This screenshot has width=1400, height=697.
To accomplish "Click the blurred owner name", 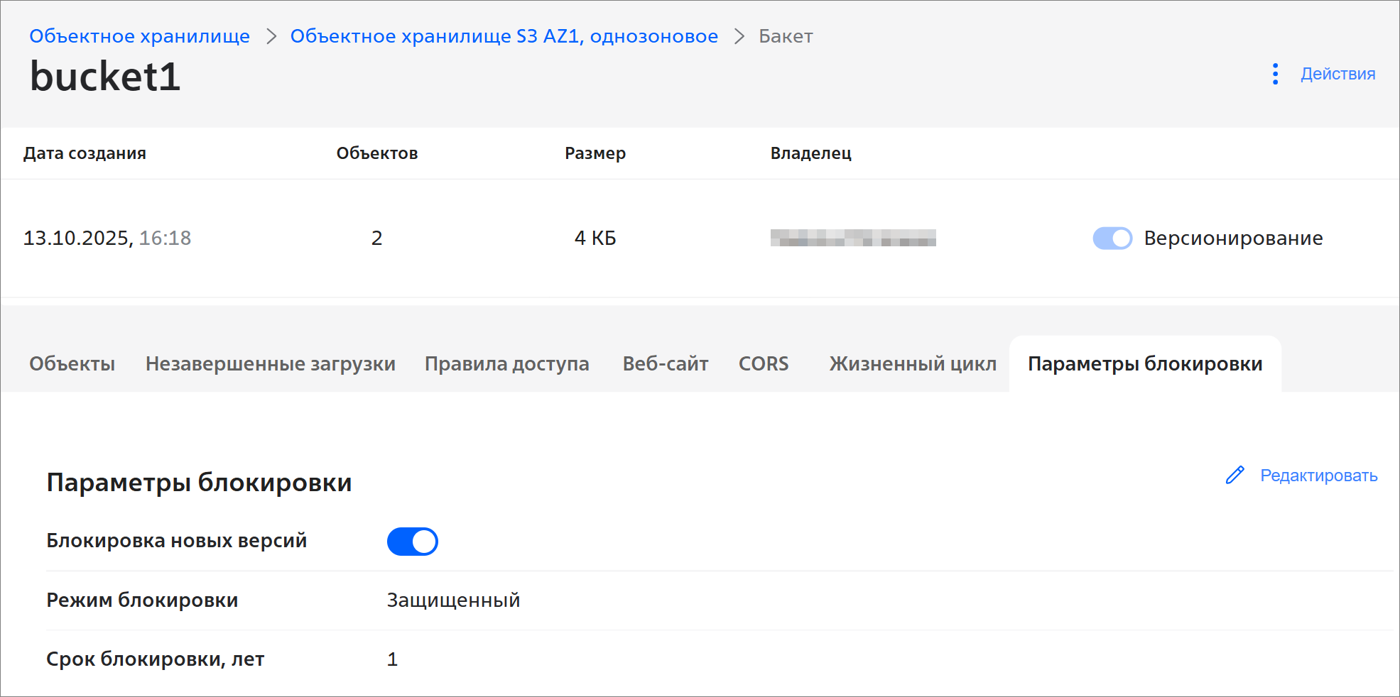I will click(x=852, y=238).
